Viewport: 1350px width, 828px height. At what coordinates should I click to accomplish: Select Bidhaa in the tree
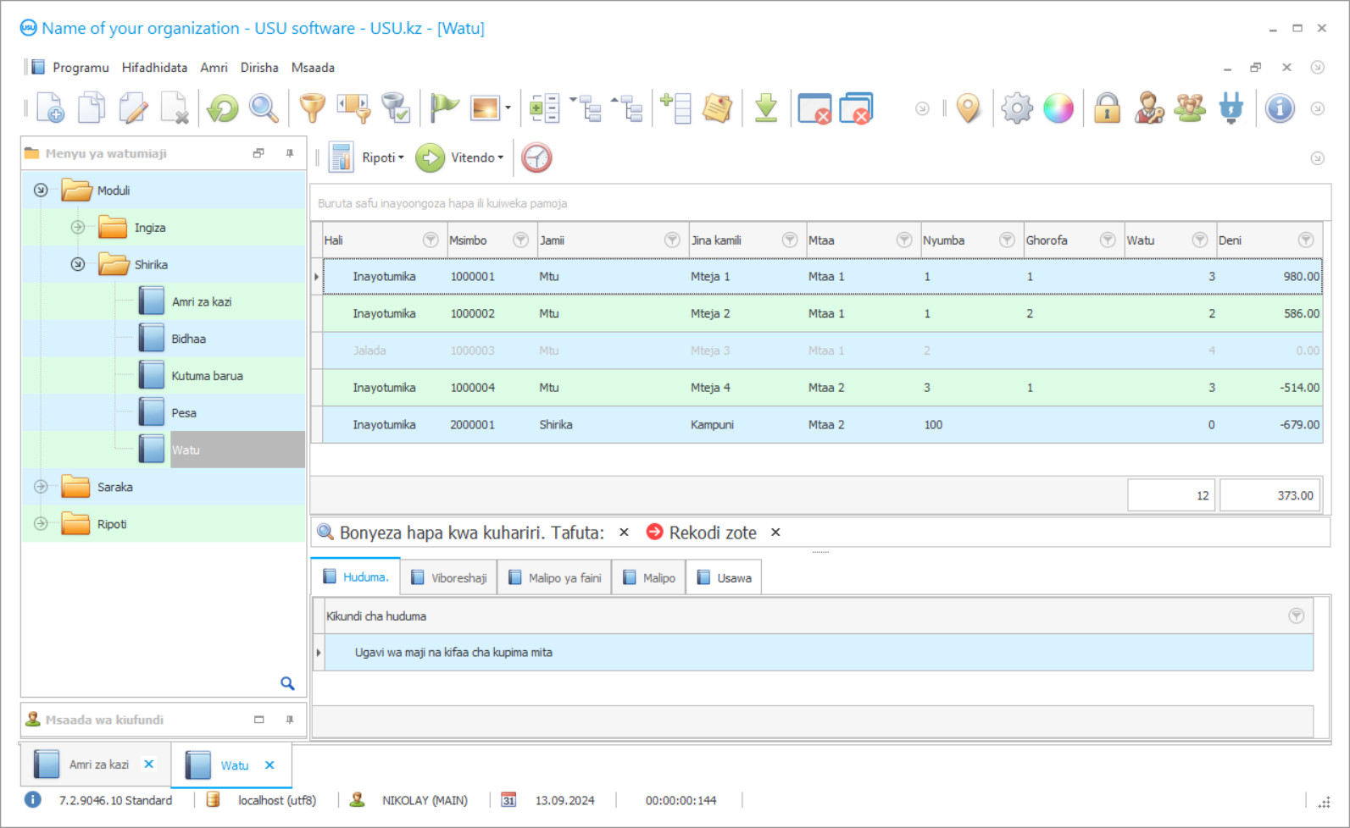pyautogui.click(x=188, y=339)
